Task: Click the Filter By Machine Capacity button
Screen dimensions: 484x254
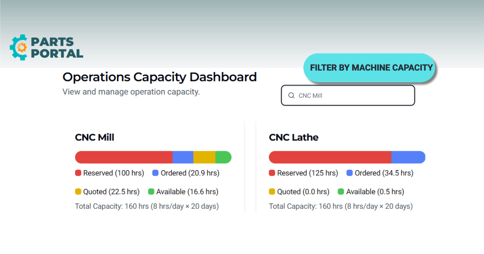Action: coord(369,68)
